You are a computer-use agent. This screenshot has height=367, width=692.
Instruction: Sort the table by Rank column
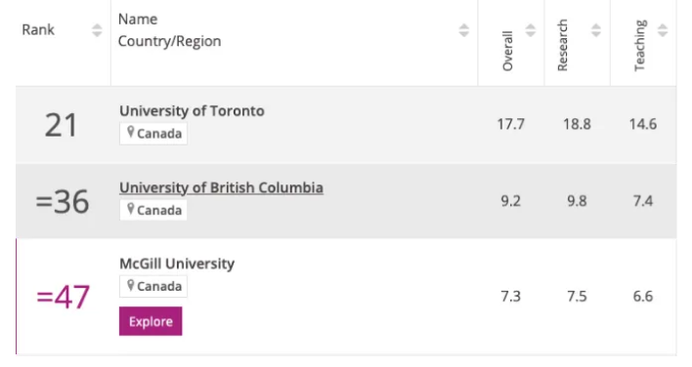click(97, 30)
